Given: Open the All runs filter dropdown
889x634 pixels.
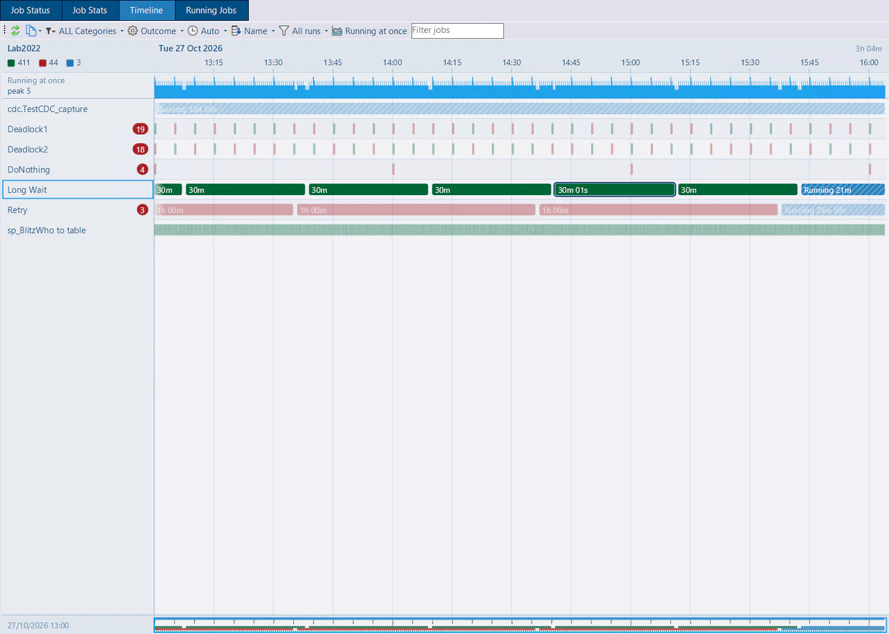Looking at the screenshot, I should click(304, 31).
